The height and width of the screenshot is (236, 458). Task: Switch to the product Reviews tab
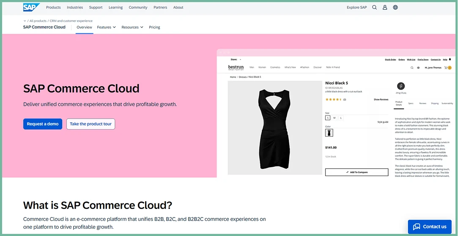(x=422, y=103)
